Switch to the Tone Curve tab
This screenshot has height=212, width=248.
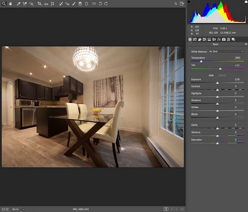coord(195,39)
